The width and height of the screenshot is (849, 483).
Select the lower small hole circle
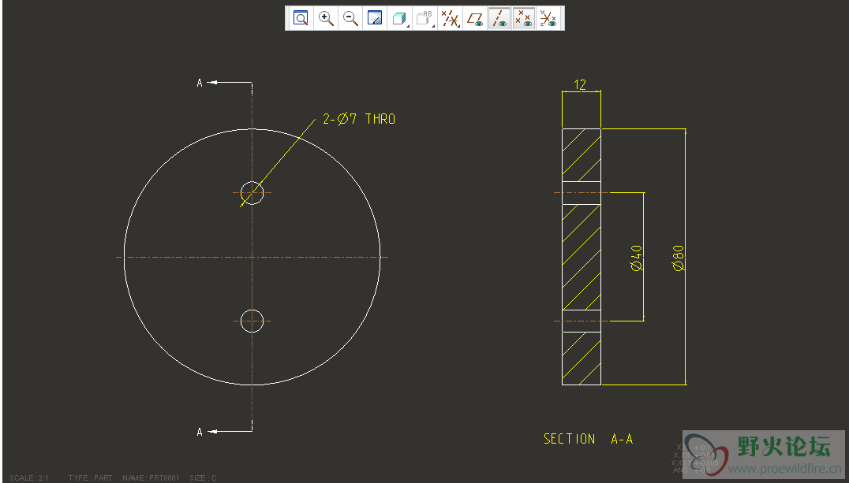pos(252,321)
